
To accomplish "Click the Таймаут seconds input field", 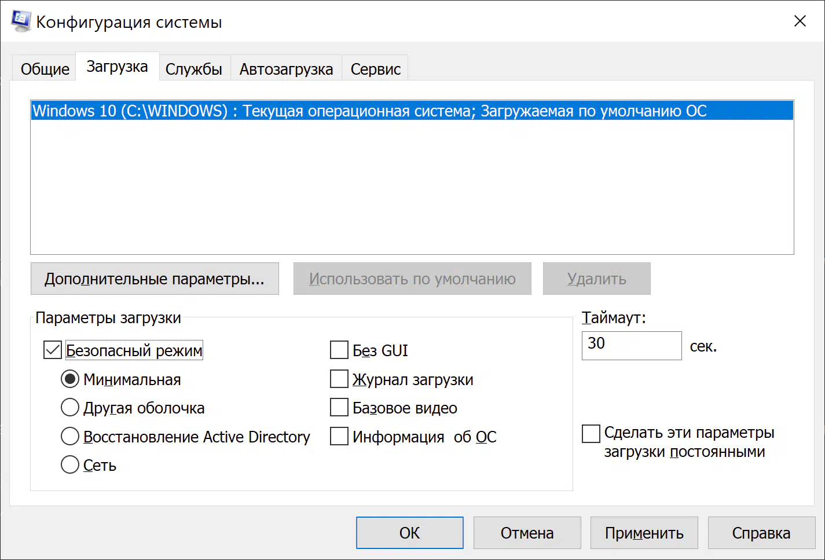I will [632, 345].
